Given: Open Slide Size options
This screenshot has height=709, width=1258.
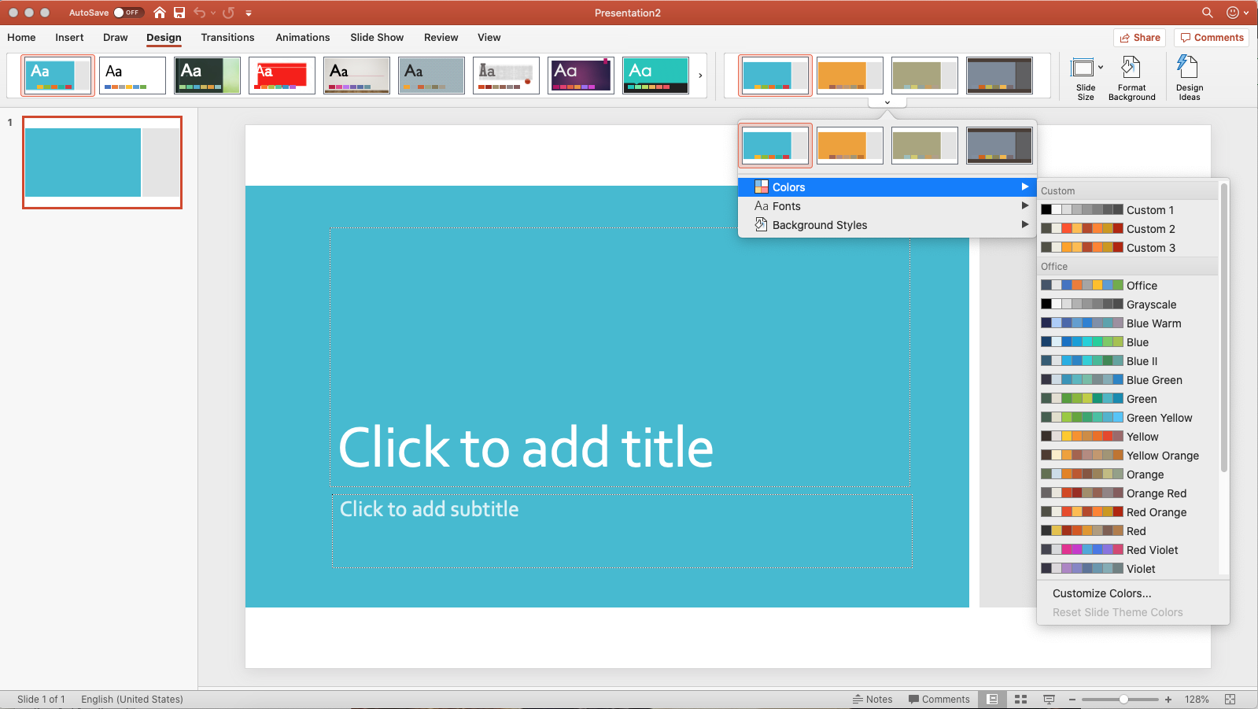Looking at the screenshot, I should (x=1086, y=79).
